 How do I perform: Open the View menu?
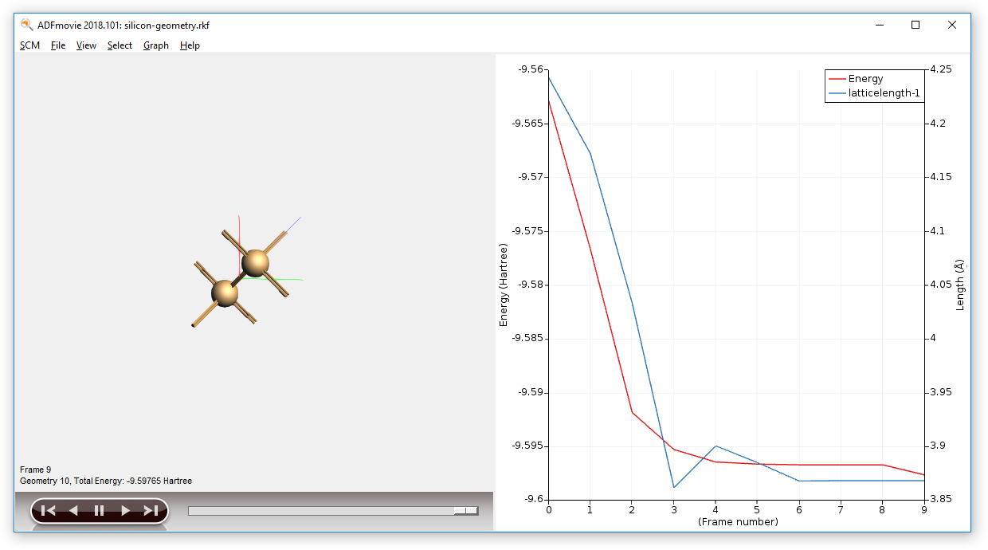(x=86, y=45)
